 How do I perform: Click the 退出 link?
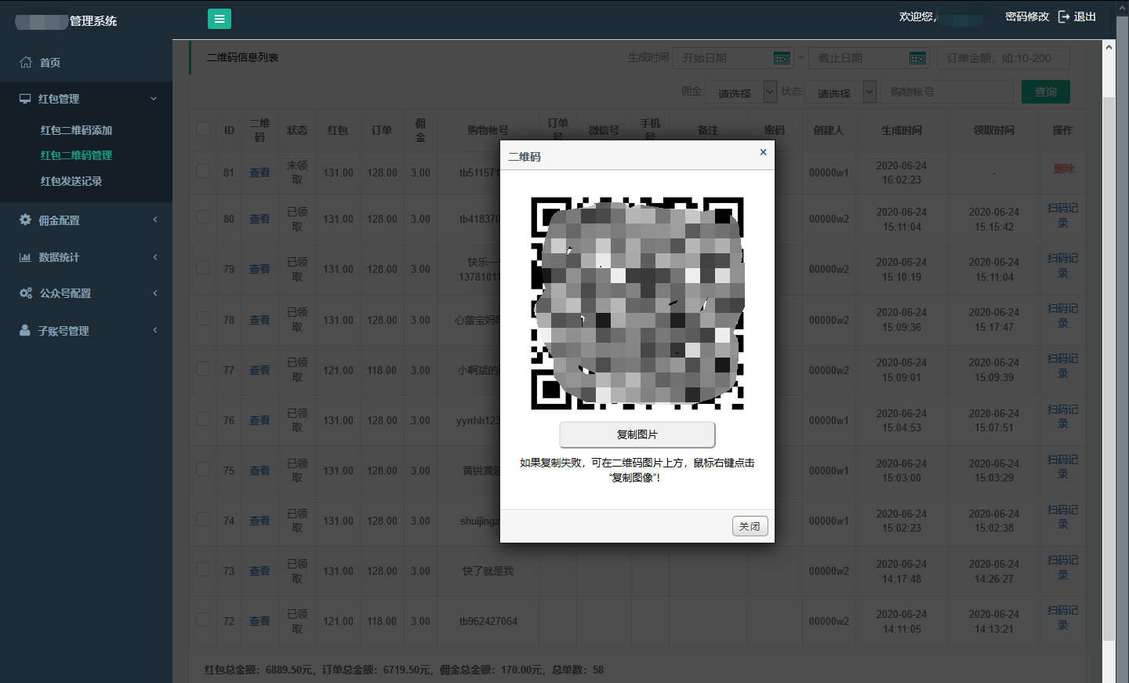1085,16
